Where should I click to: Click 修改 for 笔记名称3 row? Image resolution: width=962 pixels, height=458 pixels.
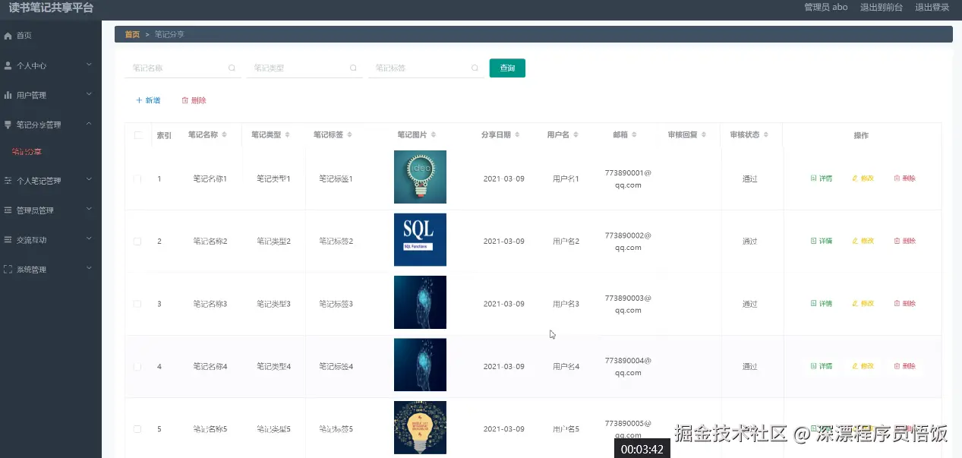point(863,304)
